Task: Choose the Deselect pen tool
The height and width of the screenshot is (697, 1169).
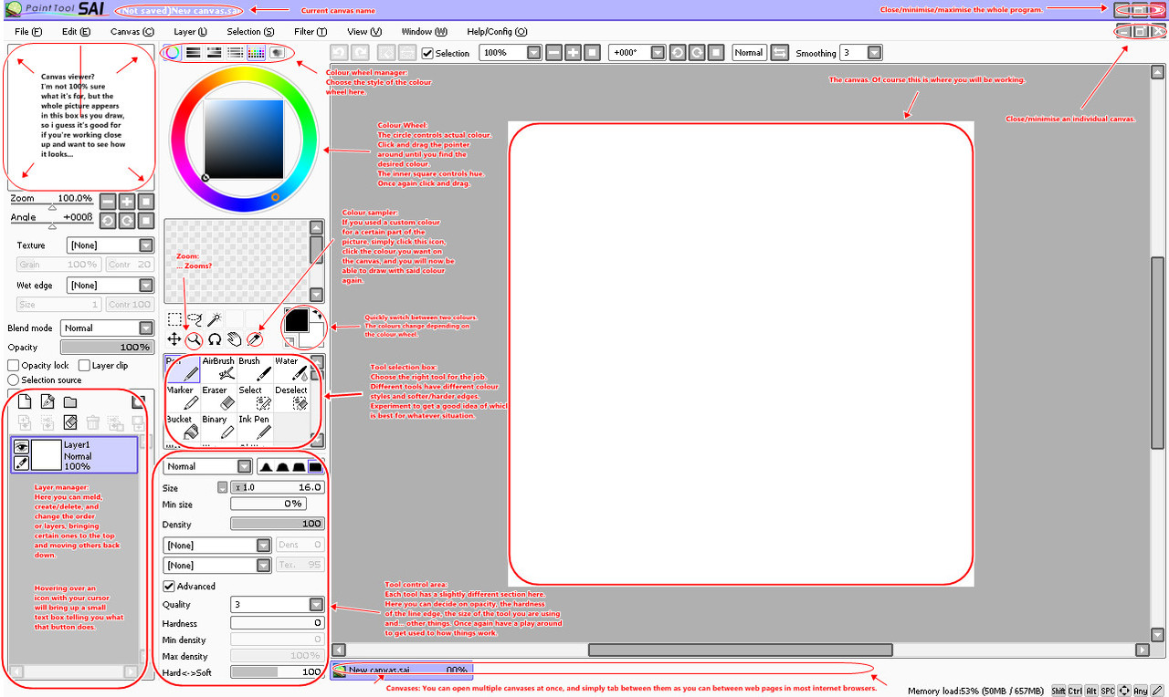Action: (x=291, y=398)
